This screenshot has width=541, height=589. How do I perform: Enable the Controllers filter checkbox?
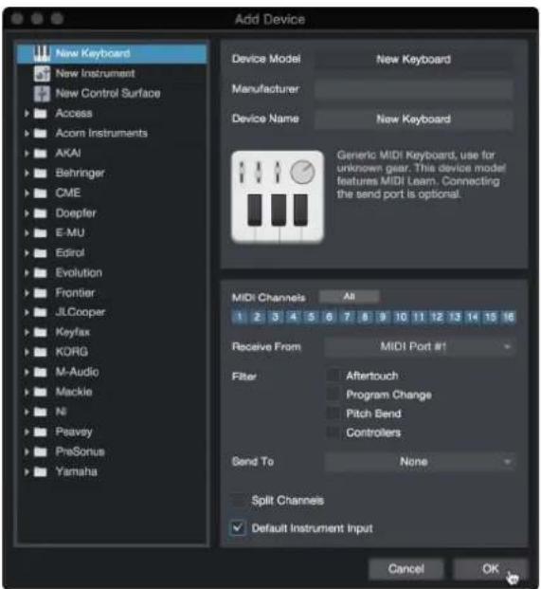(x=333, y=433)
